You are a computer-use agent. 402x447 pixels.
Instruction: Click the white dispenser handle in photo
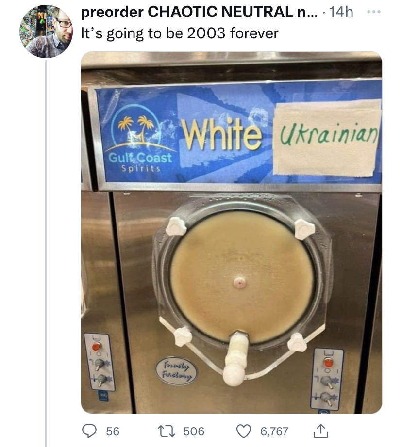click(236, 359)
